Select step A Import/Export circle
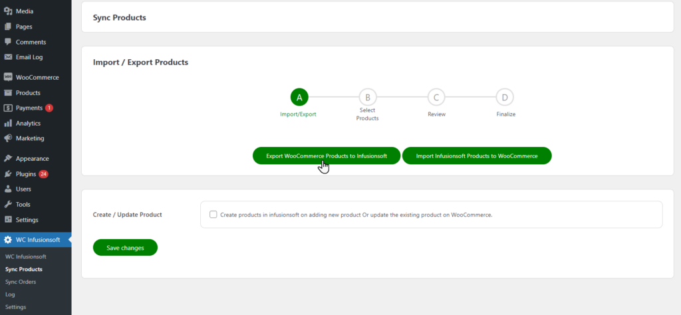 point(299,98)
